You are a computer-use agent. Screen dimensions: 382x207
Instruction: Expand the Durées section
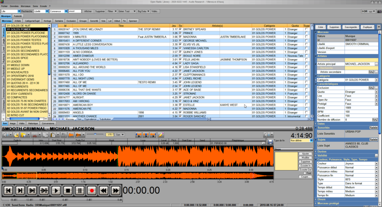[322, 152]
